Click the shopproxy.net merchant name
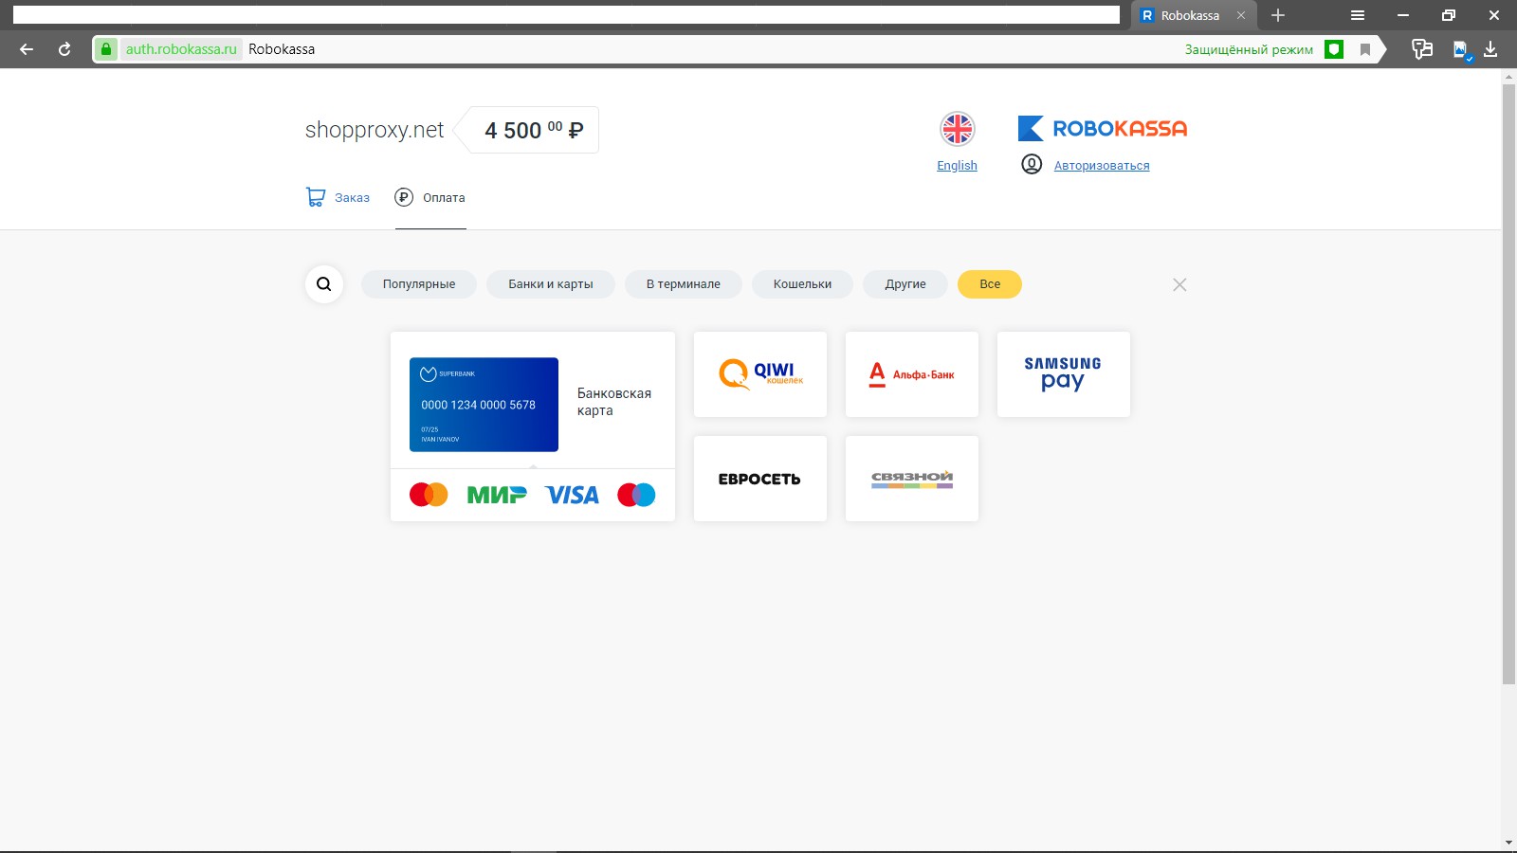This screenshot has width=1517, height=853. [375, 130]
